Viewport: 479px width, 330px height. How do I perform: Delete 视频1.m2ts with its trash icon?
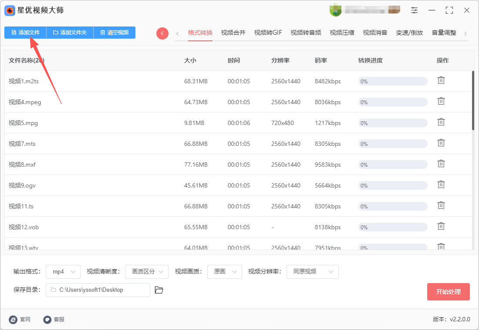pos(441,80)
